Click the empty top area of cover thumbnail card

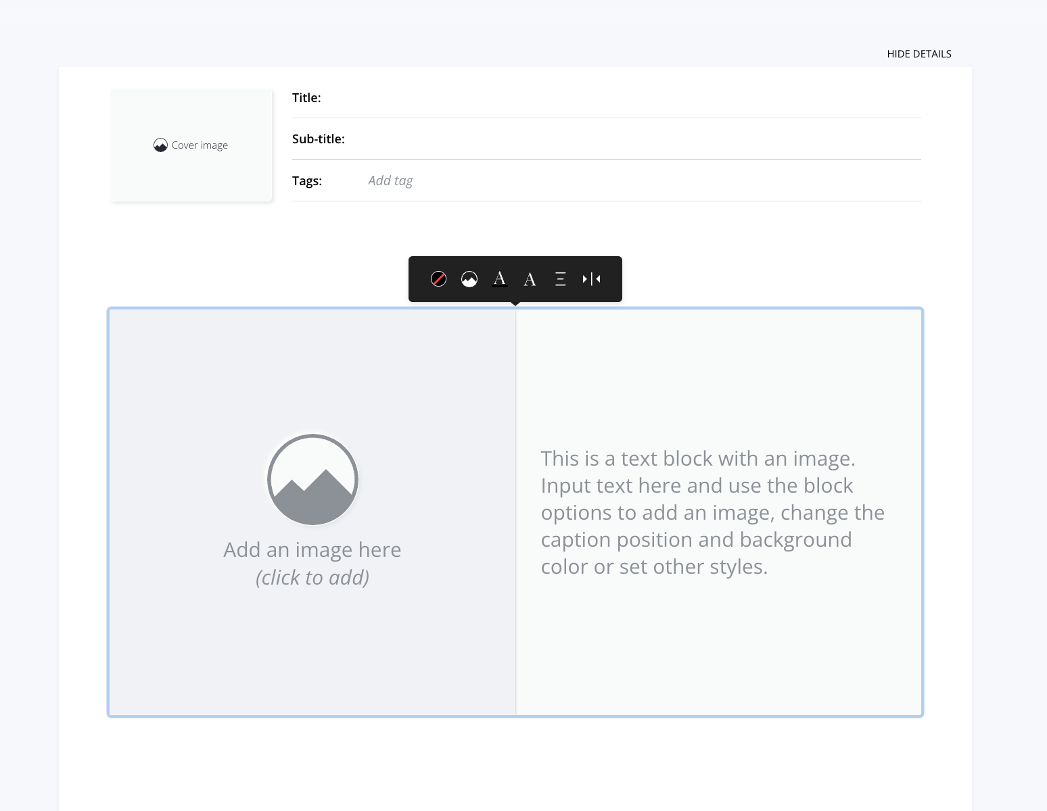click(192, 108)
